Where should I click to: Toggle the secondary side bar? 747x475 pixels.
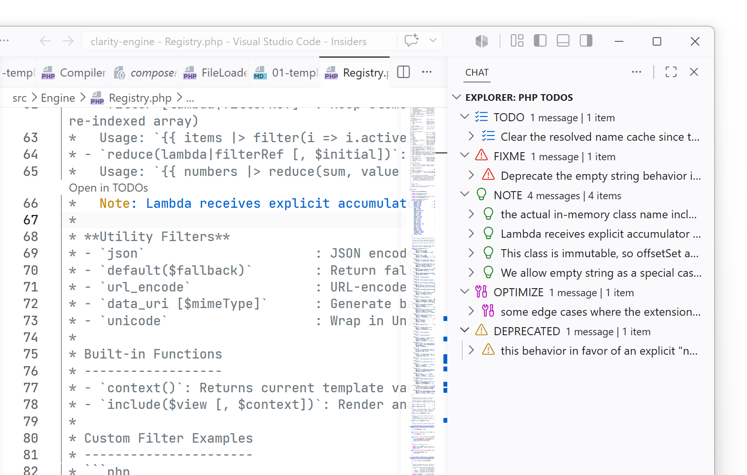(586, 41)
